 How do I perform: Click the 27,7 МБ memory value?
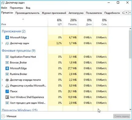pyautogui.click(x=72, y=68)
